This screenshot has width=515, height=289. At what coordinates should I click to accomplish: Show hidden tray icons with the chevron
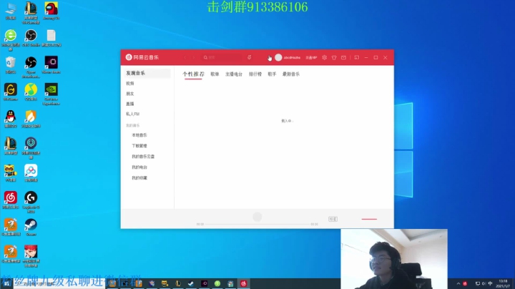pyautogui.click(x=458, y=283)
